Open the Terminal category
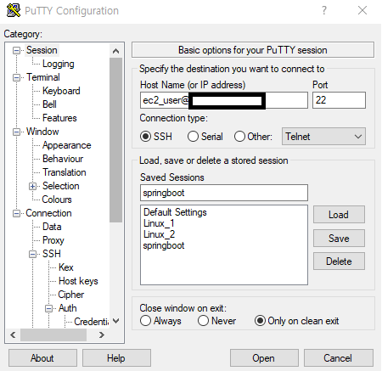Image resolution: width=382 pixels, height=371 pixels. tap(43, 77)
